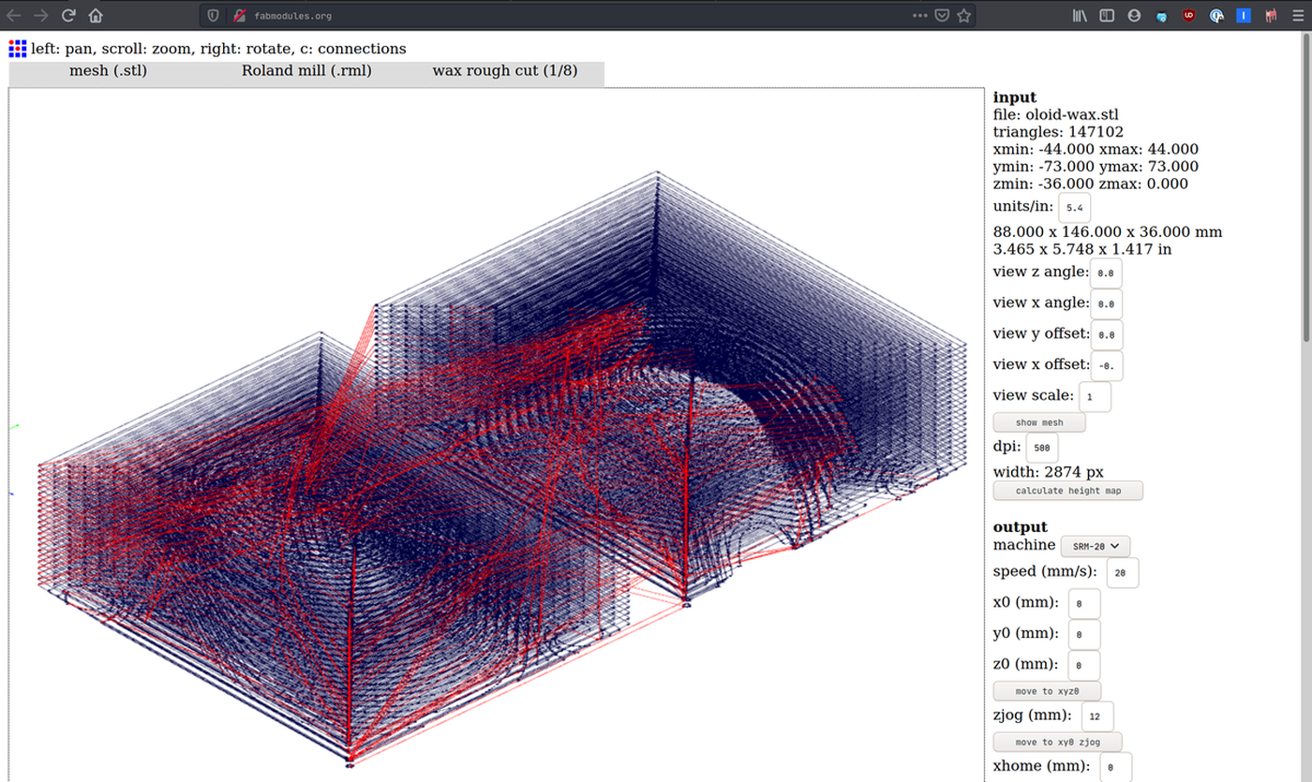Click the units/in input field
The width and height of the screenshot is (1312, 782).
click(1074, 207)
